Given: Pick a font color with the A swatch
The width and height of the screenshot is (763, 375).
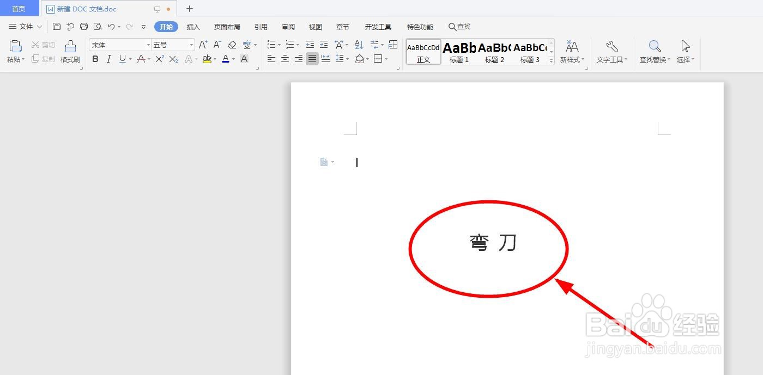Looking at the screenshot, I should point(225,59).
